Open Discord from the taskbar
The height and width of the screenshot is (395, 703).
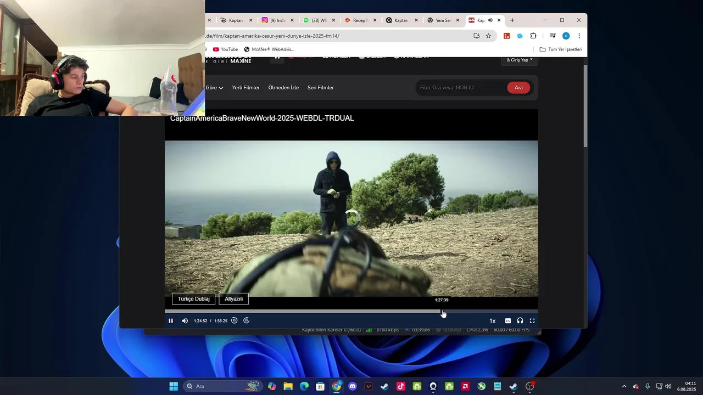[353, 386]
